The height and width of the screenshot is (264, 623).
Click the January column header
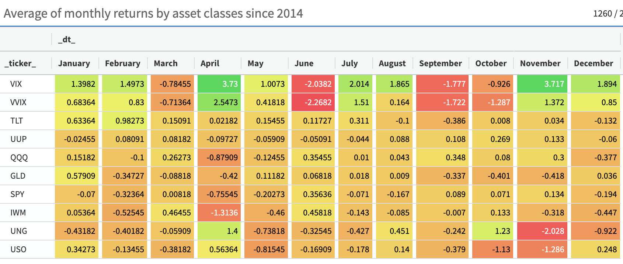pyautogui.click(x=74, y=63)
